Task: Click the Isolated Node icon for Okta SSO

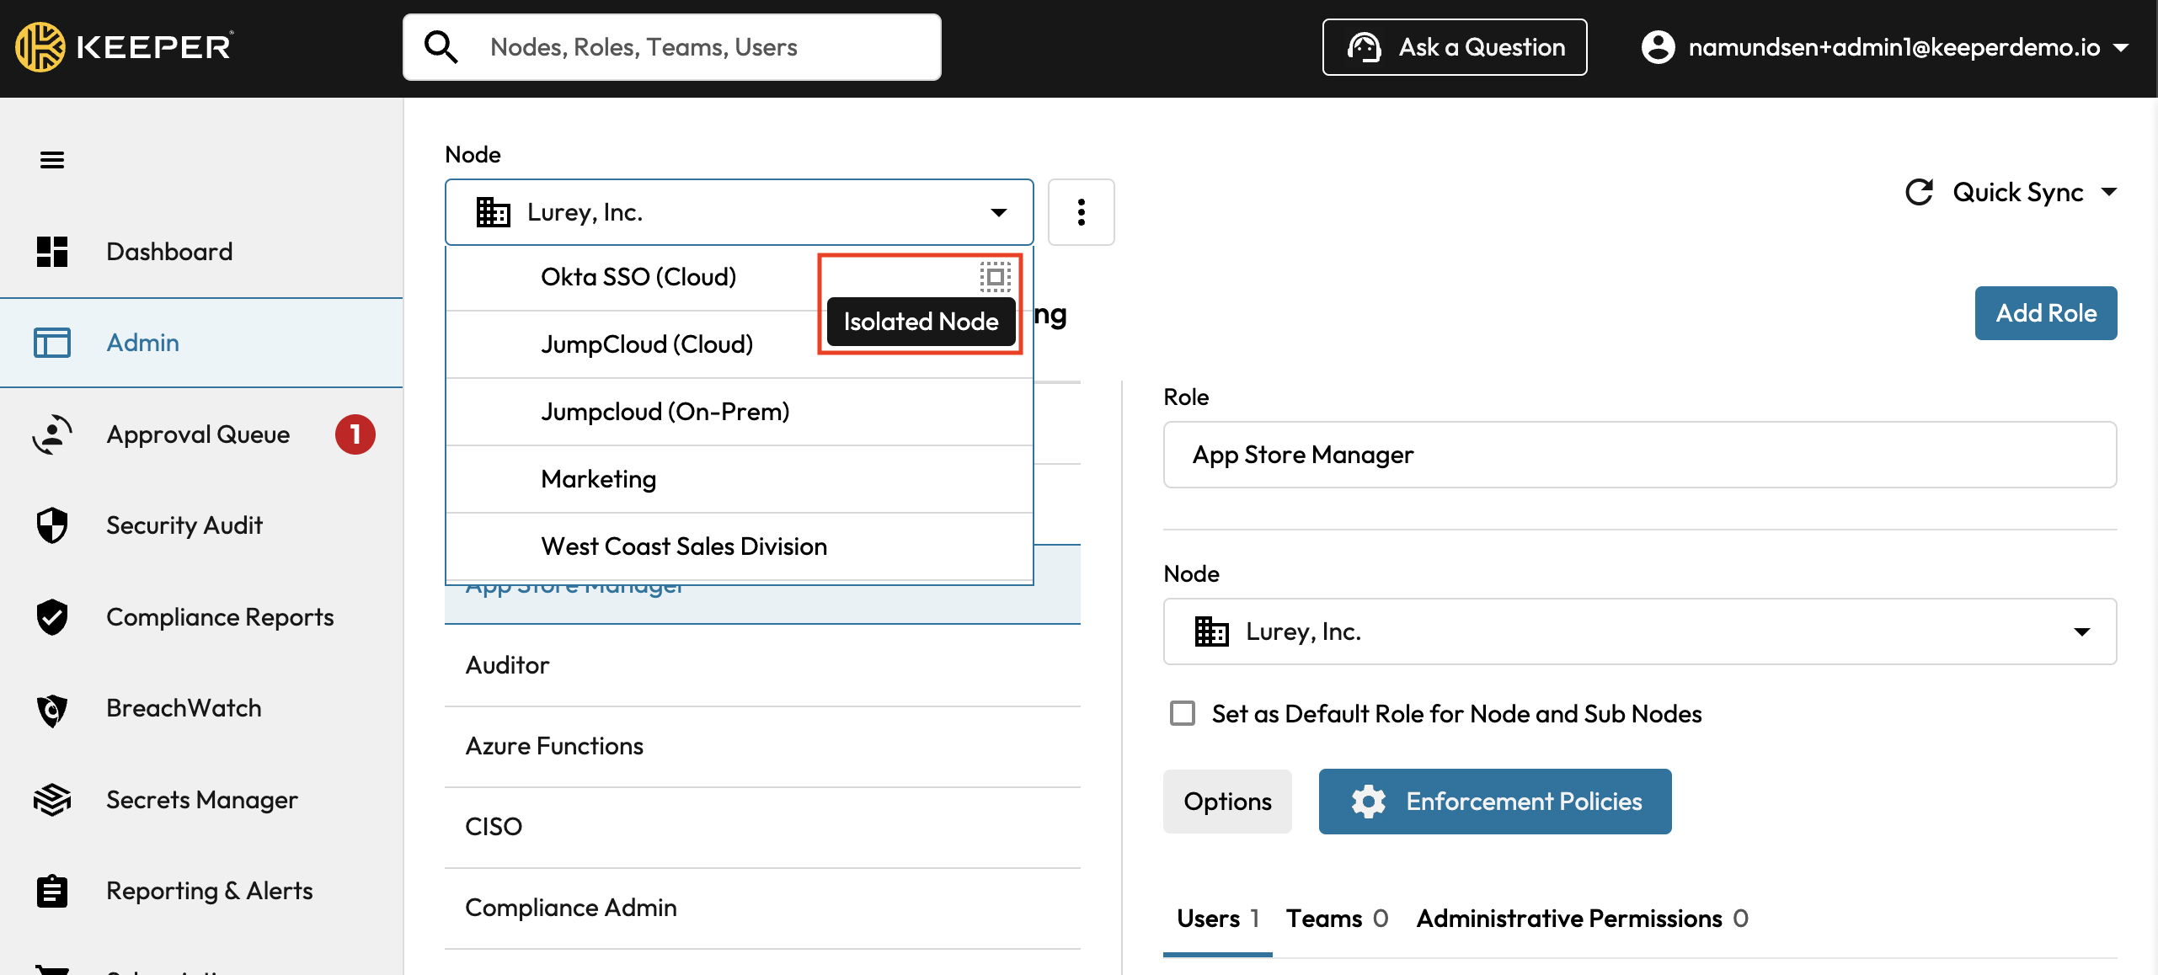Action: pyautogui.click(x=995, y=276)
